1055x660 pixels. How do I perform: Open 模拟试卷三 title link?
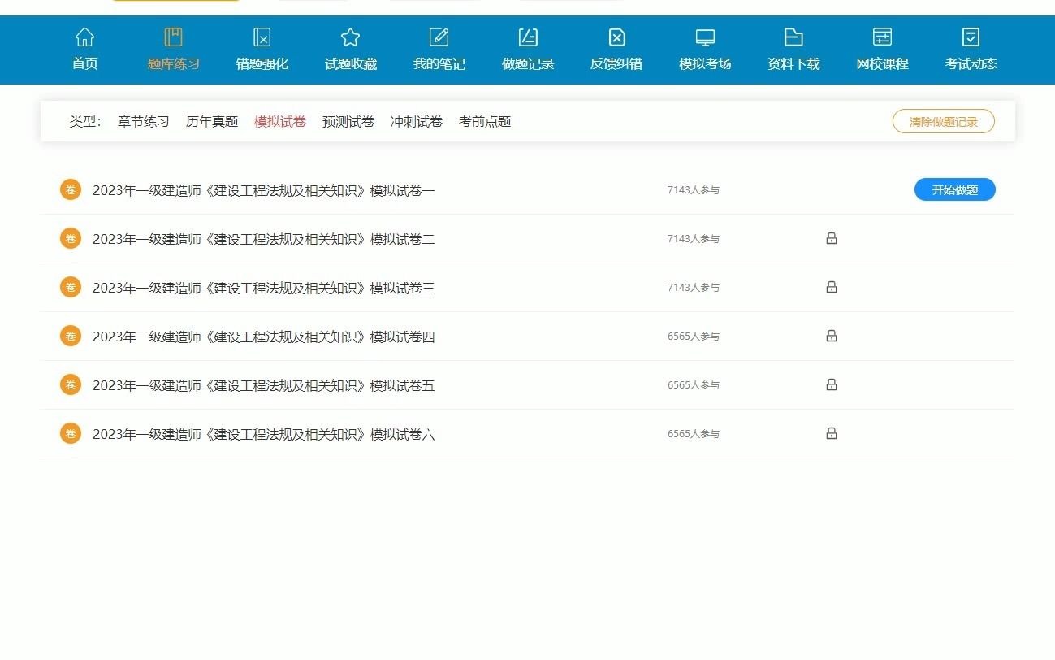tap(264, 289)
